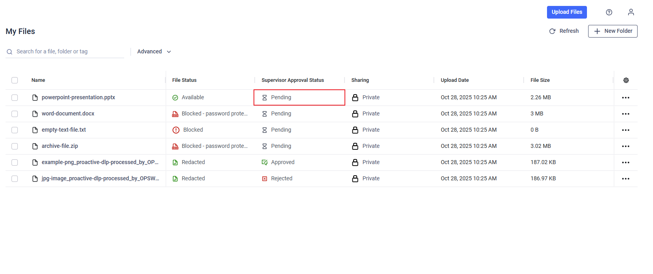653x274 pixels.
Task: Click the Rejected status X icon
Action: 265,179
